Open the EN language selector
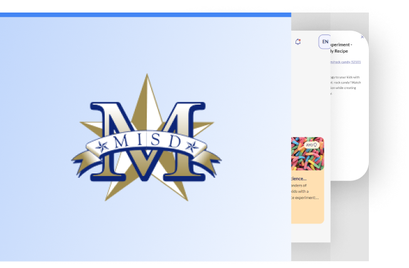Viewport: 409px width, 268px height. 325,42
